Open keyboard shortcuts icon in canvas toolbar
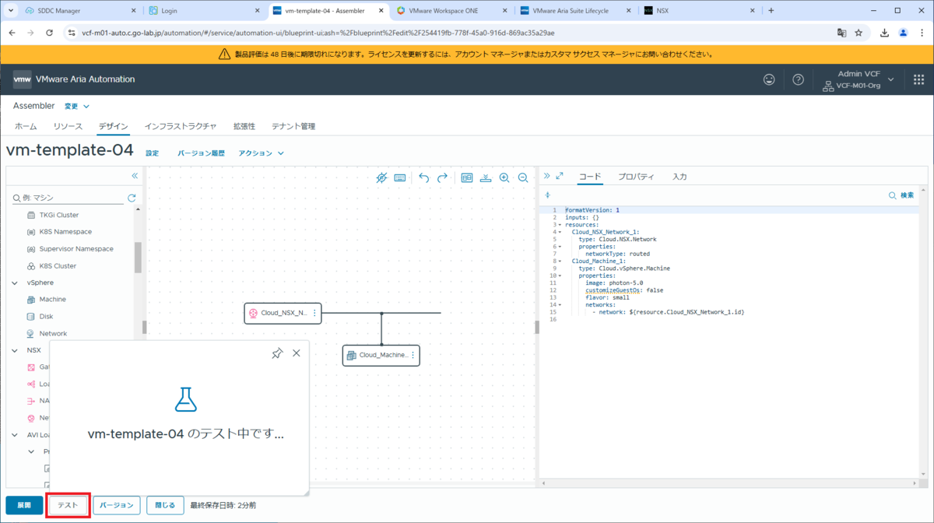The height and width of the screenshot is (523, 934). [x=400, y=177]
